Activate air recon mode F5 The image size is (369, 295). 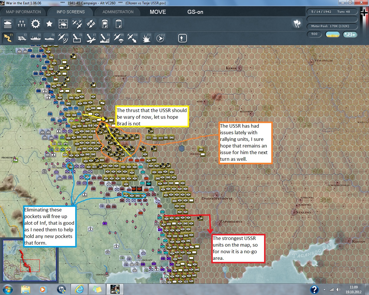(63, 38)
